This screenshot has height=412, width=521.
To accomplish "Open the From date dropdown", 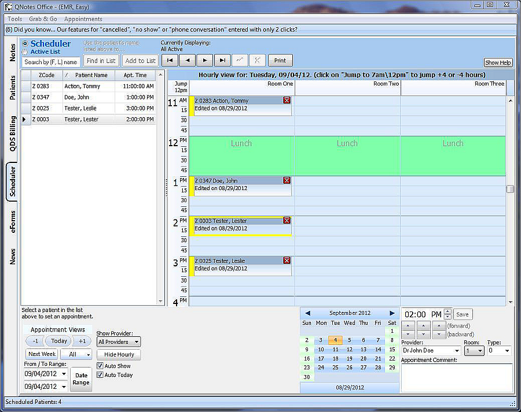I will pyautogui.click(x=64, y=374).
